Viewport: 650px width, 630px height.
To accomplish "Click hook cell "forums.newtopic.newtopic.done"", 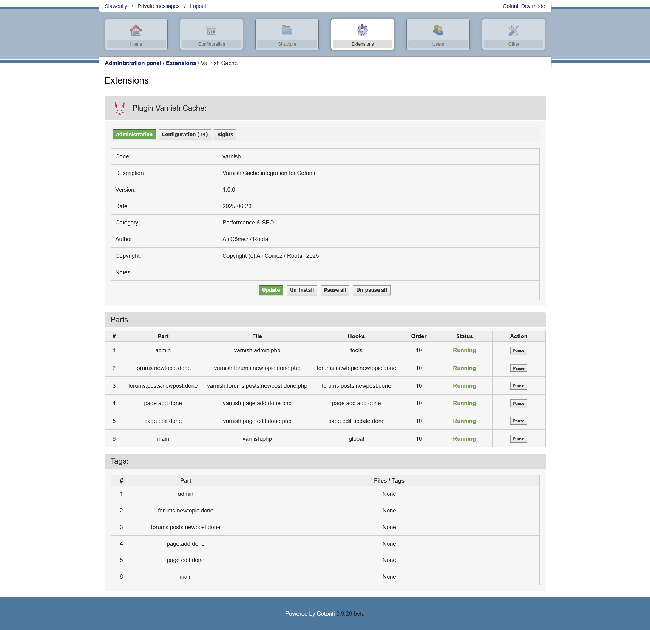I will 356,368.
